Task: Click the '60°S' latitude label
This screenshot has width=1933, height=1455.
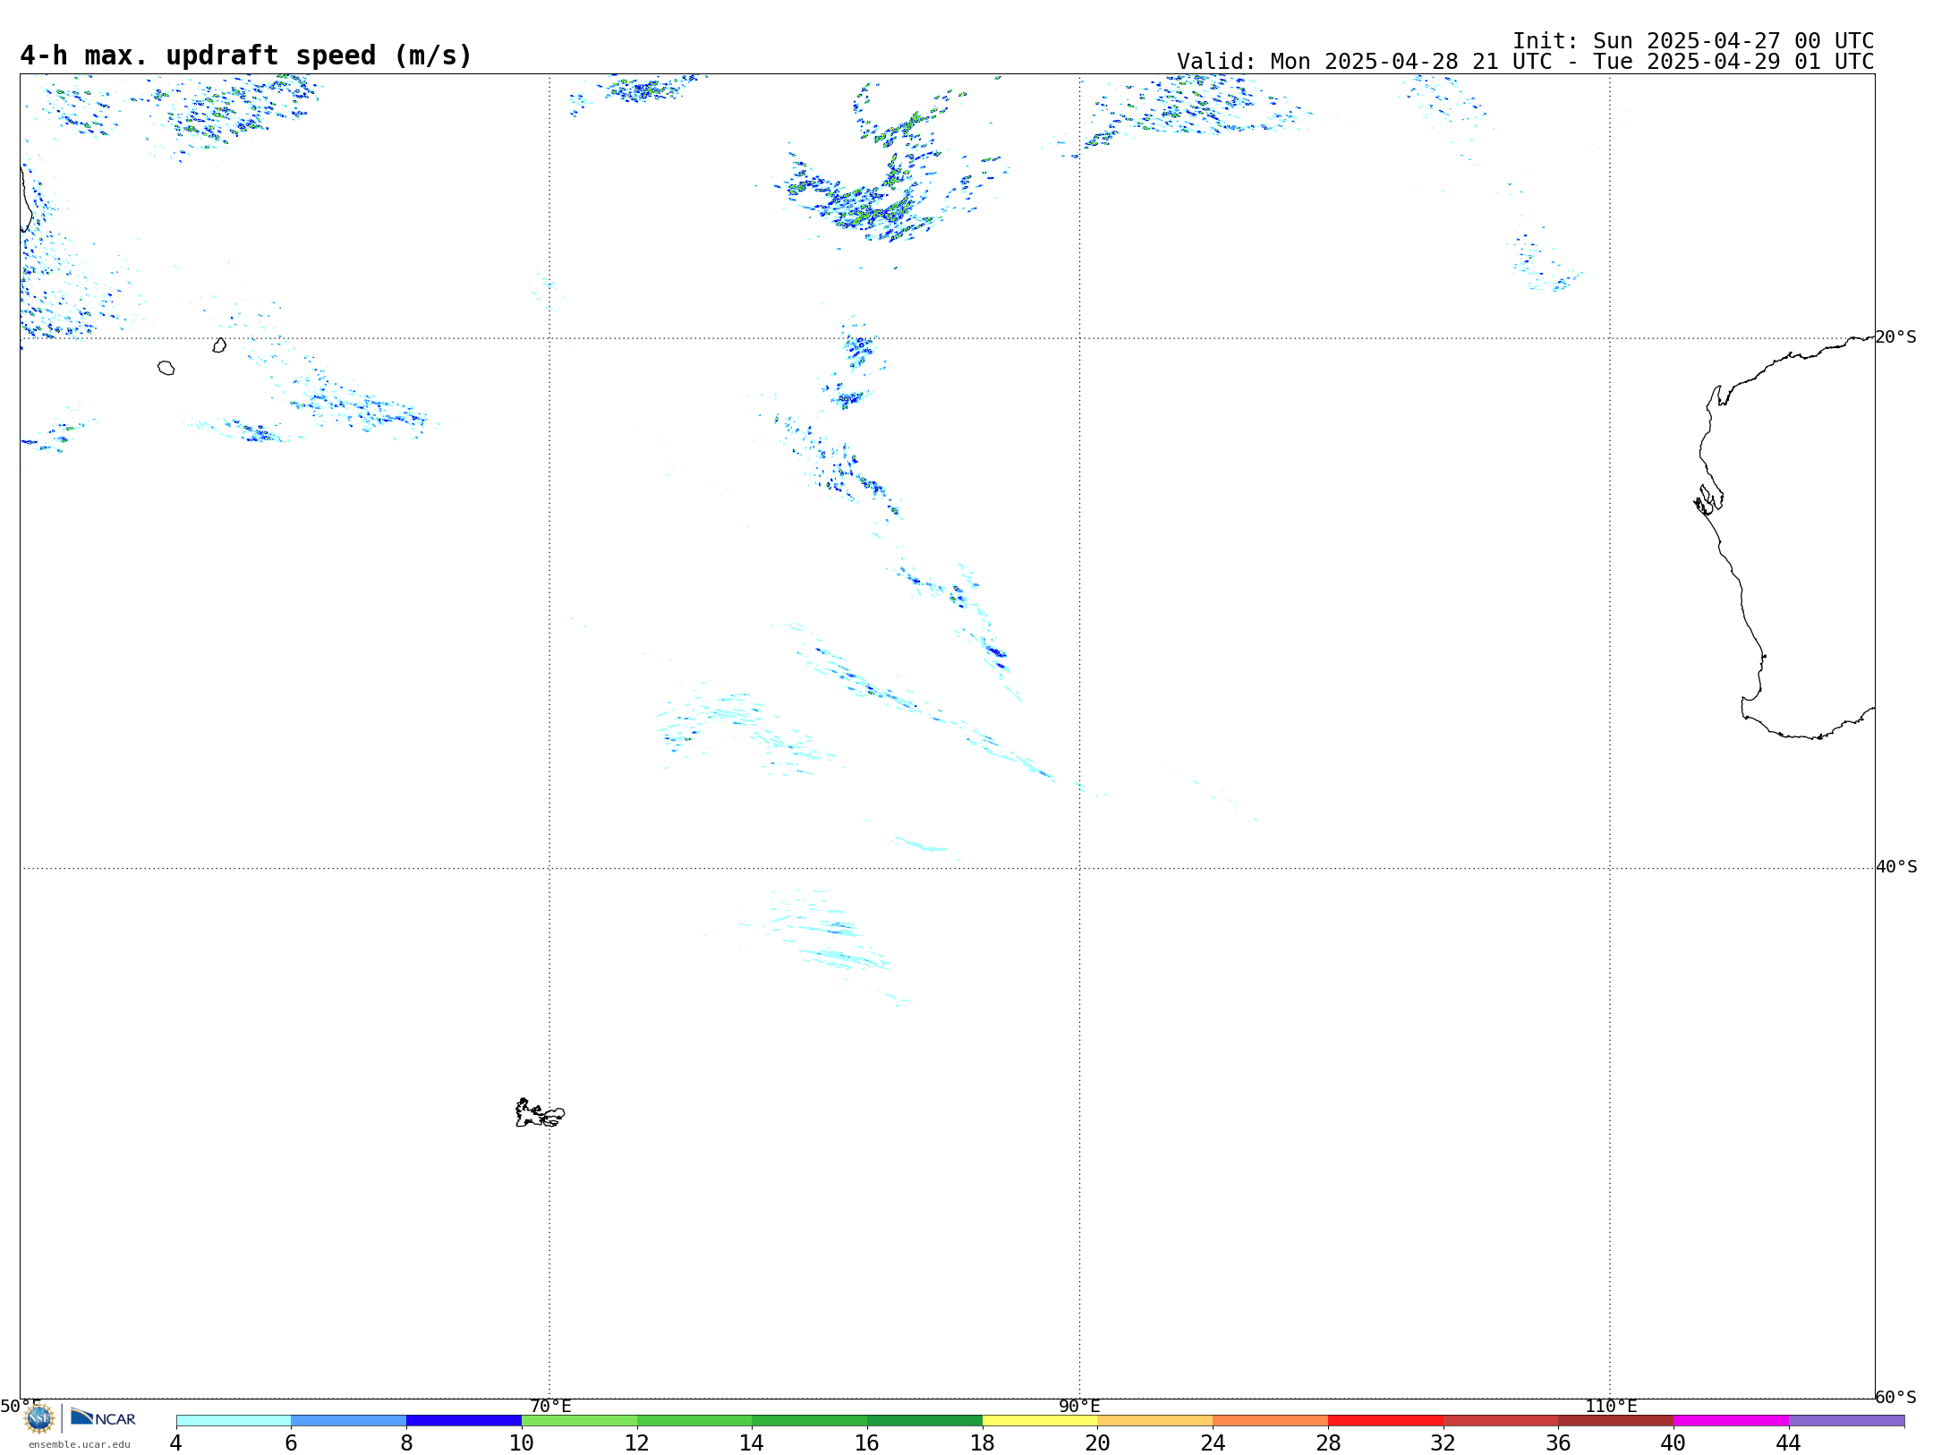Action: (x=1895, y=1397)
